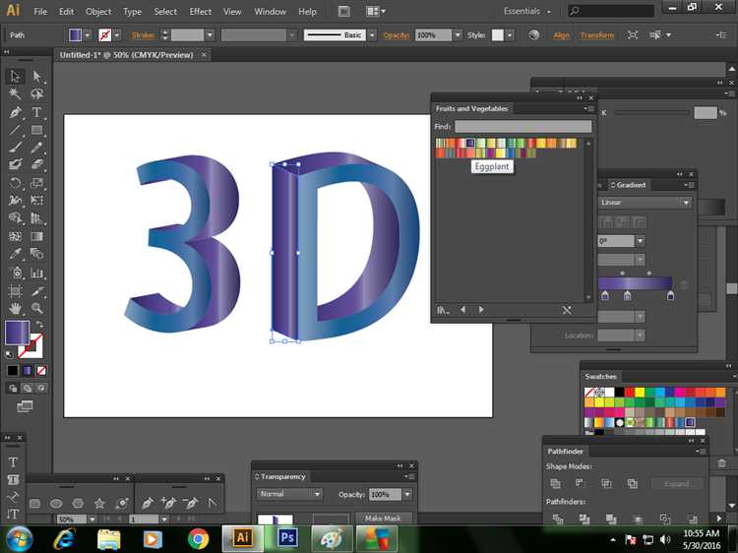
Task: Switch the toolbox paint mode to Gradient
Action: [x=27, y=370]
